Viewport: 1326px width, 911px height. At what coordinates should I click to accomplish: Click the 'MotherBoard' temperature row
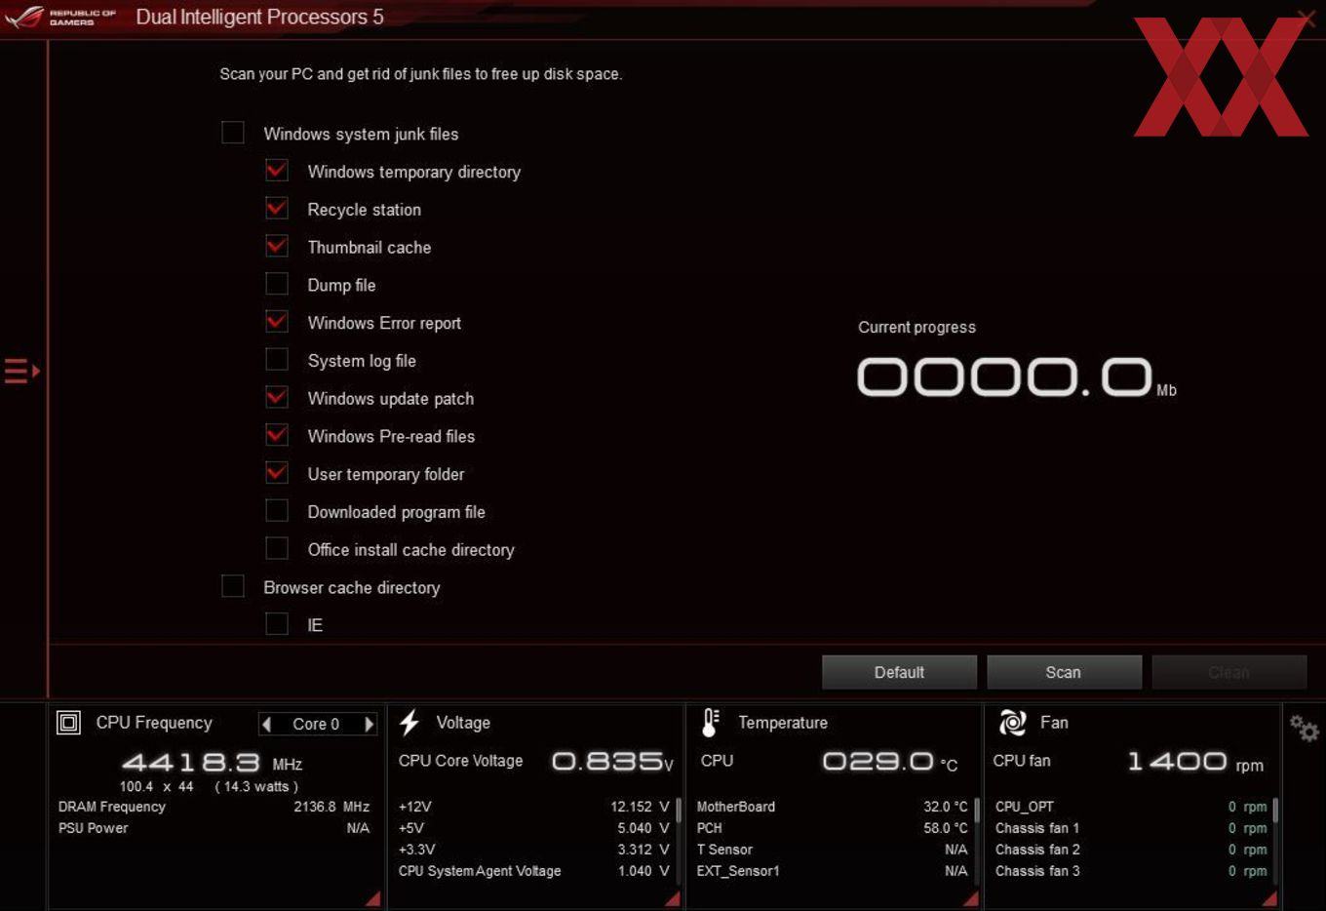(x=832, y=807)
